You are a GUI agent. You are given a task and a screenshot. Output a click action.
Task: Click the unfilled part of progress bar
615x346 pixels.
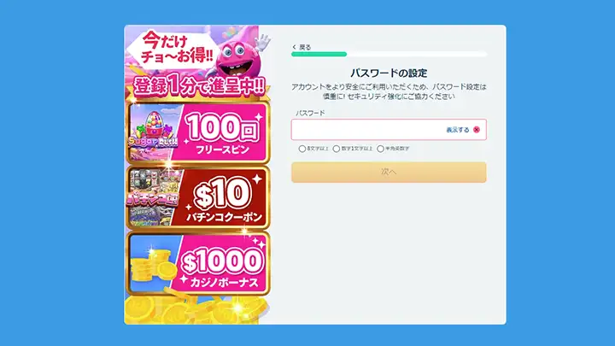click(x=417, y=54)
